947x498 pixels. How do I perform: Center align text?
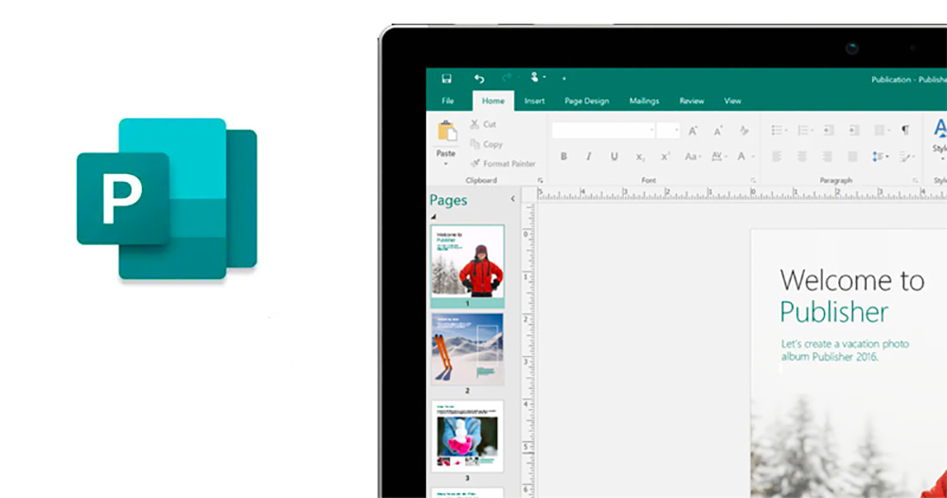[x=802, y=157]
